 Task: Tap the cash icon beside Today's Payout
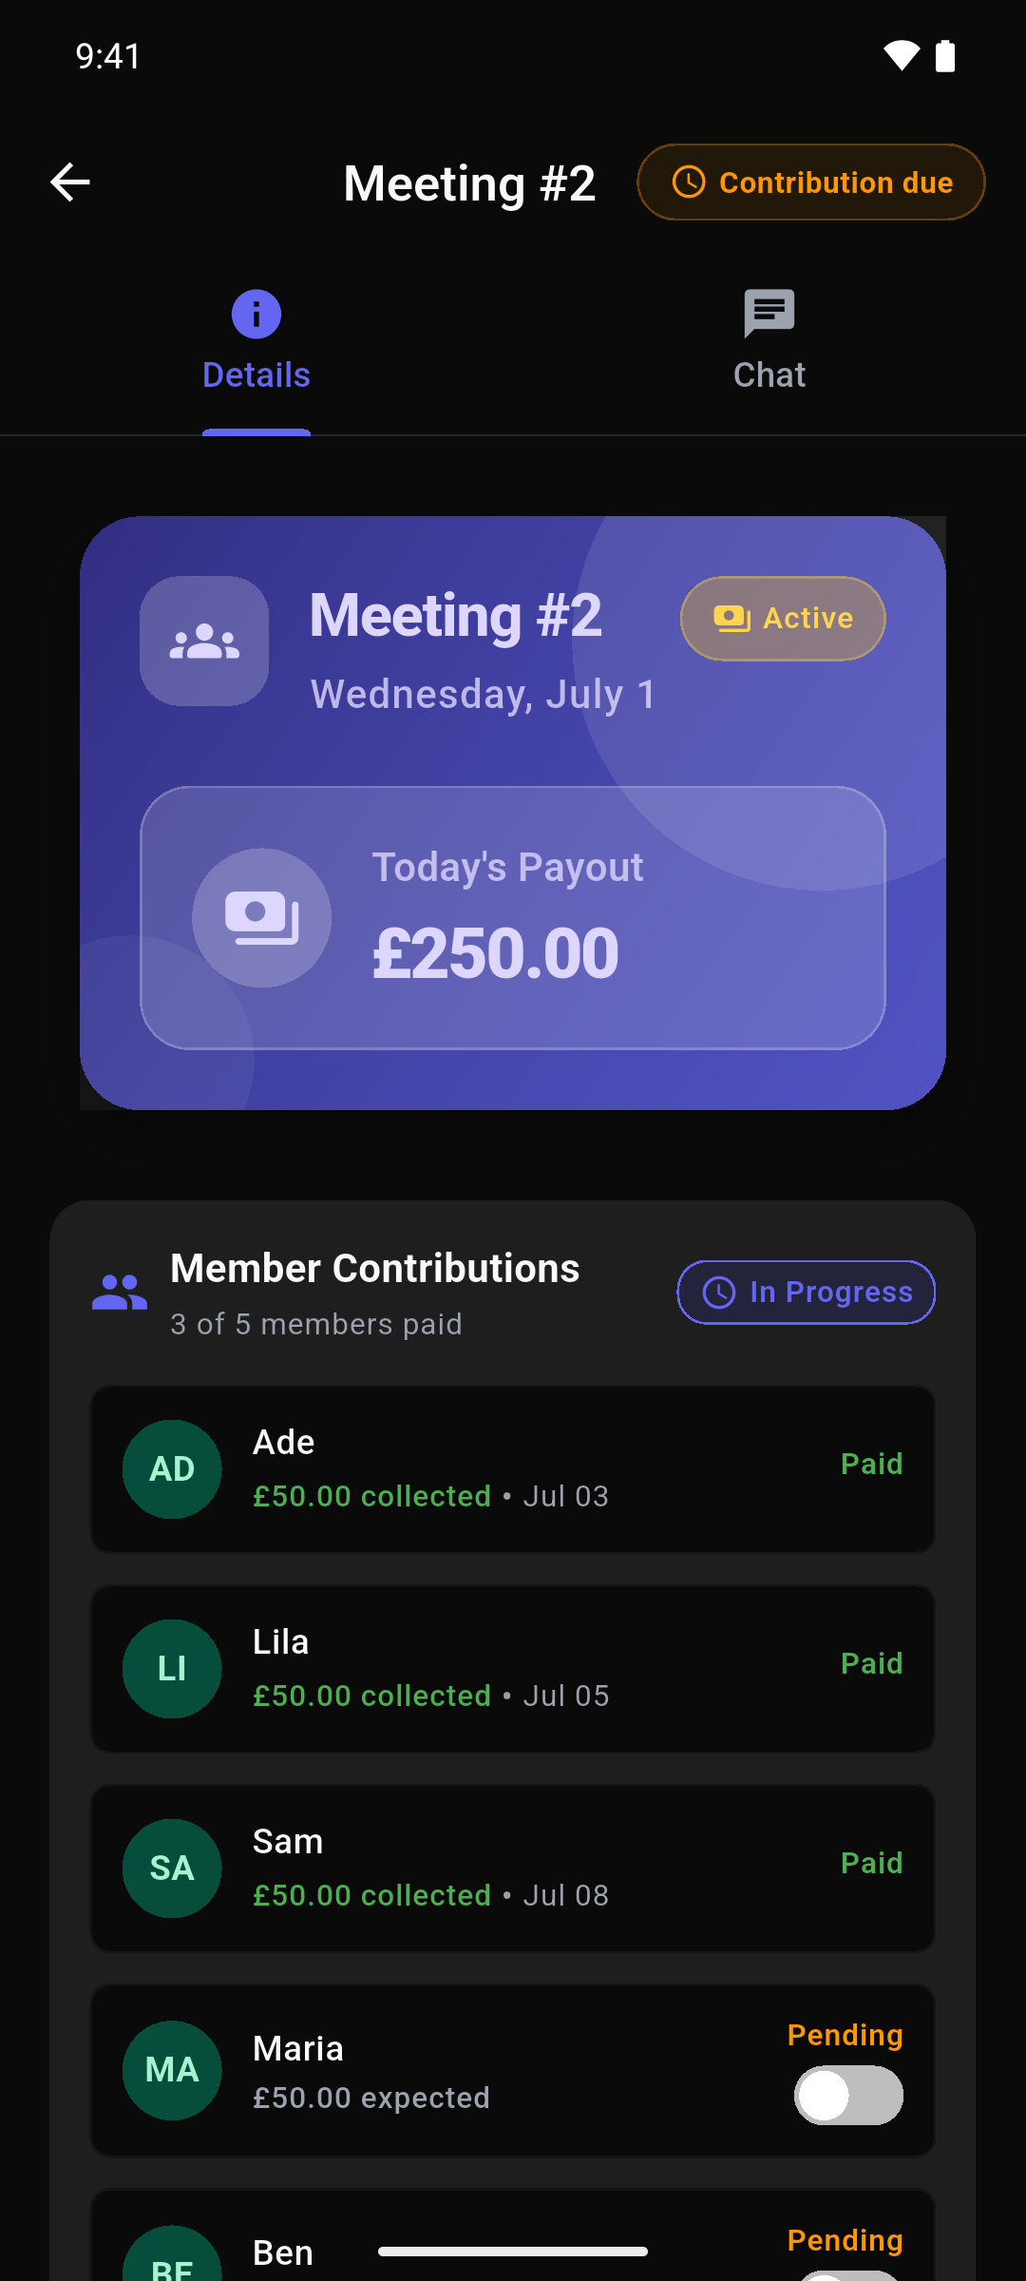(x=262, y=918)
